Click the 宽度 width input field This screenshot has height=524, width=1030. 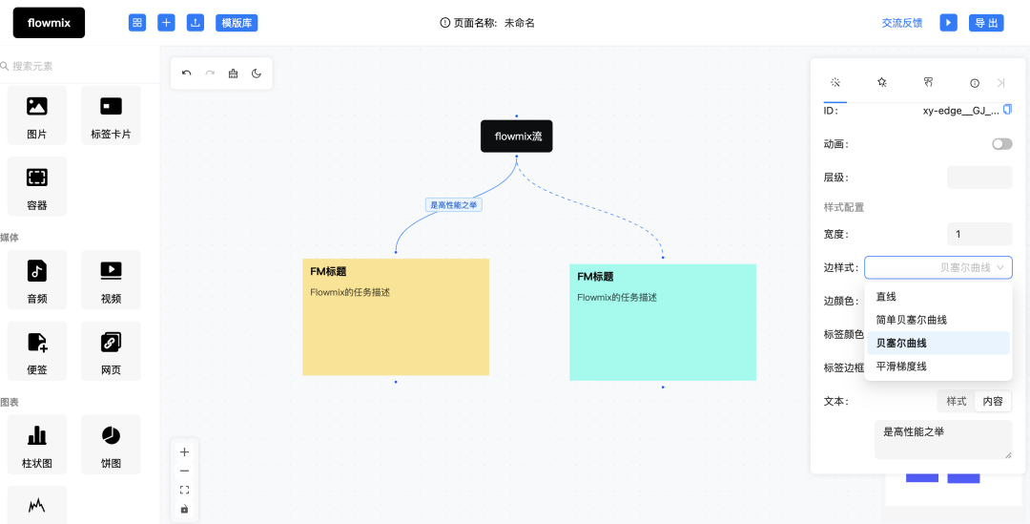(x=979, y=234)
